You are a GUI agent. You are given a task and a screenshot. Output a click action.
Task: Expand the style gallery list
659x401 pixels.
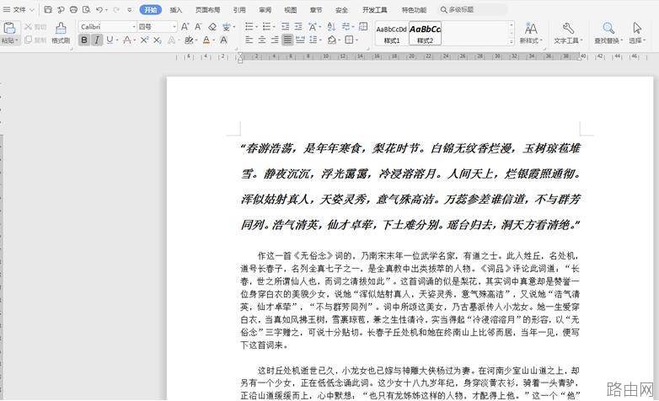pos(512,41)
